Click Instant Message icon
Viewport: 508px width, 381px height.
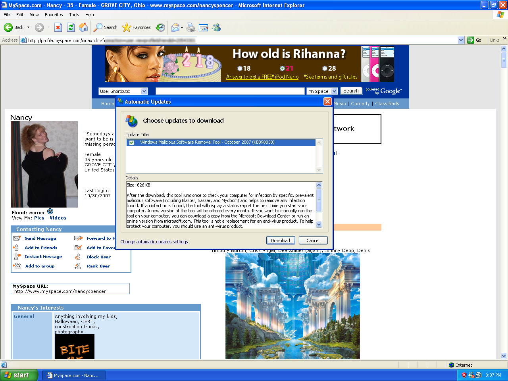click(17, 257)
